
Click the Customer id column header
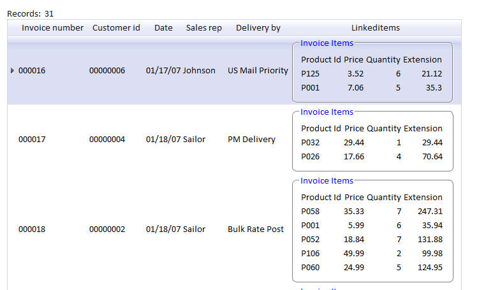[116, 28]
